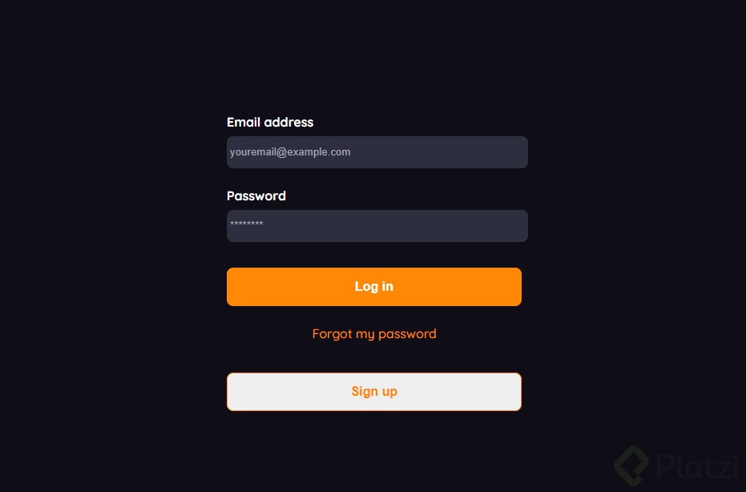The height and width of the screenshot is (492, 746).
Task: Click the white "Log in" button text
Action: click(x=374, y=287)
